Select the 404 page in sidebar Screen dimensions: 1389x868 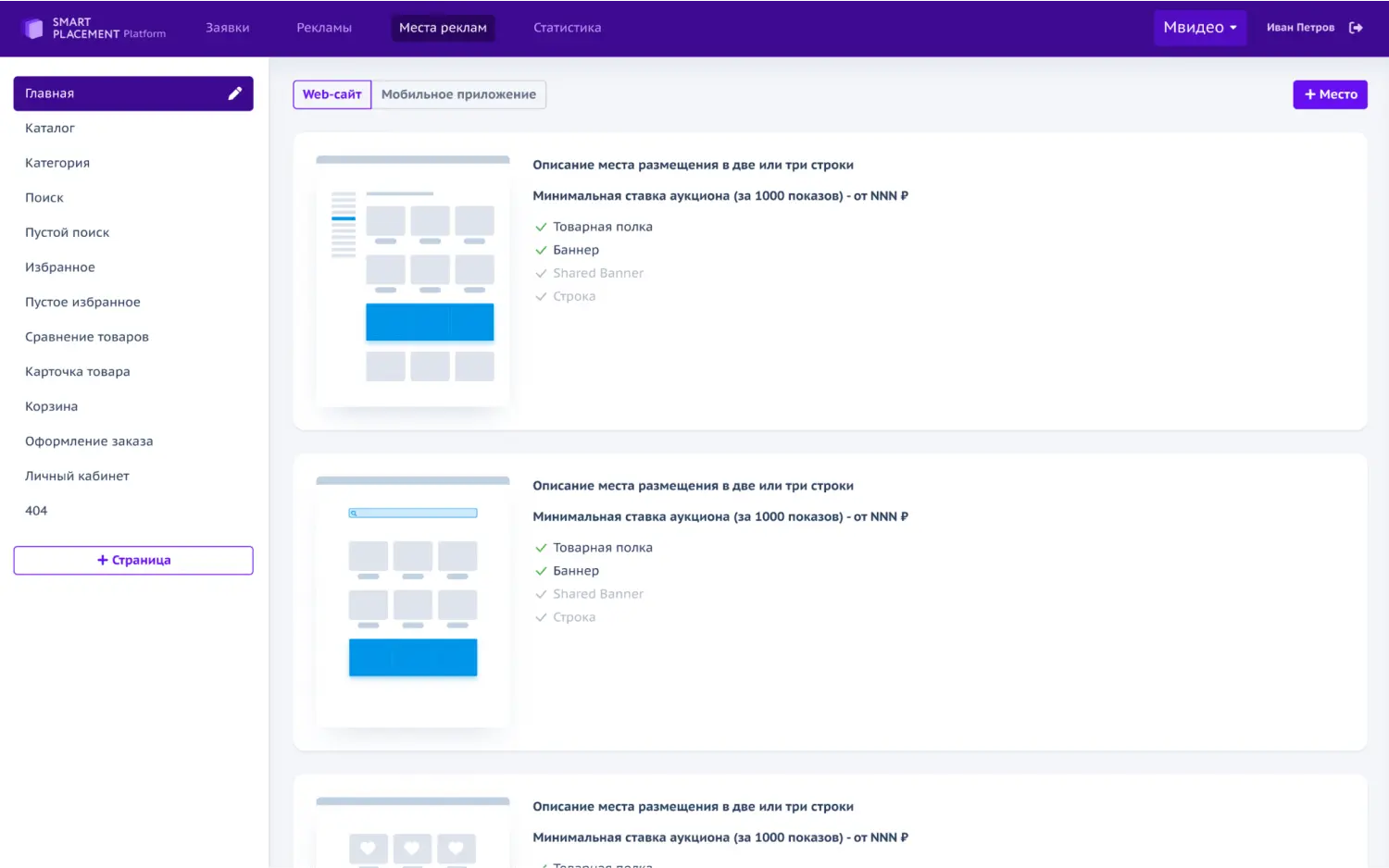tap(36, 511)
